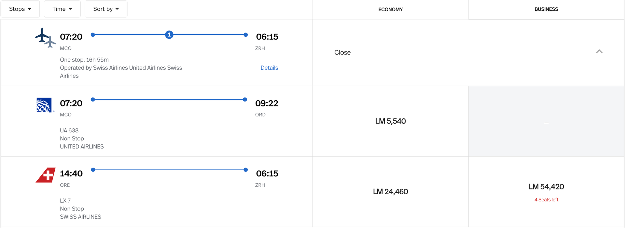
Task: Click the flight duration slider line for UA 638
Action: (169, 100)
